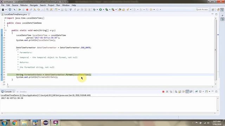The width and height of the screenshot is (225, 126).
Task: Open Eclipse icon in the taskbar
Action: pos(46,123)
